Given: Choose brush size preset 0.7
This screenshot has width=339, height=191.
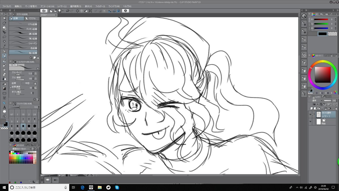Looking at the screenshot, I should click(x=12, y=112).
